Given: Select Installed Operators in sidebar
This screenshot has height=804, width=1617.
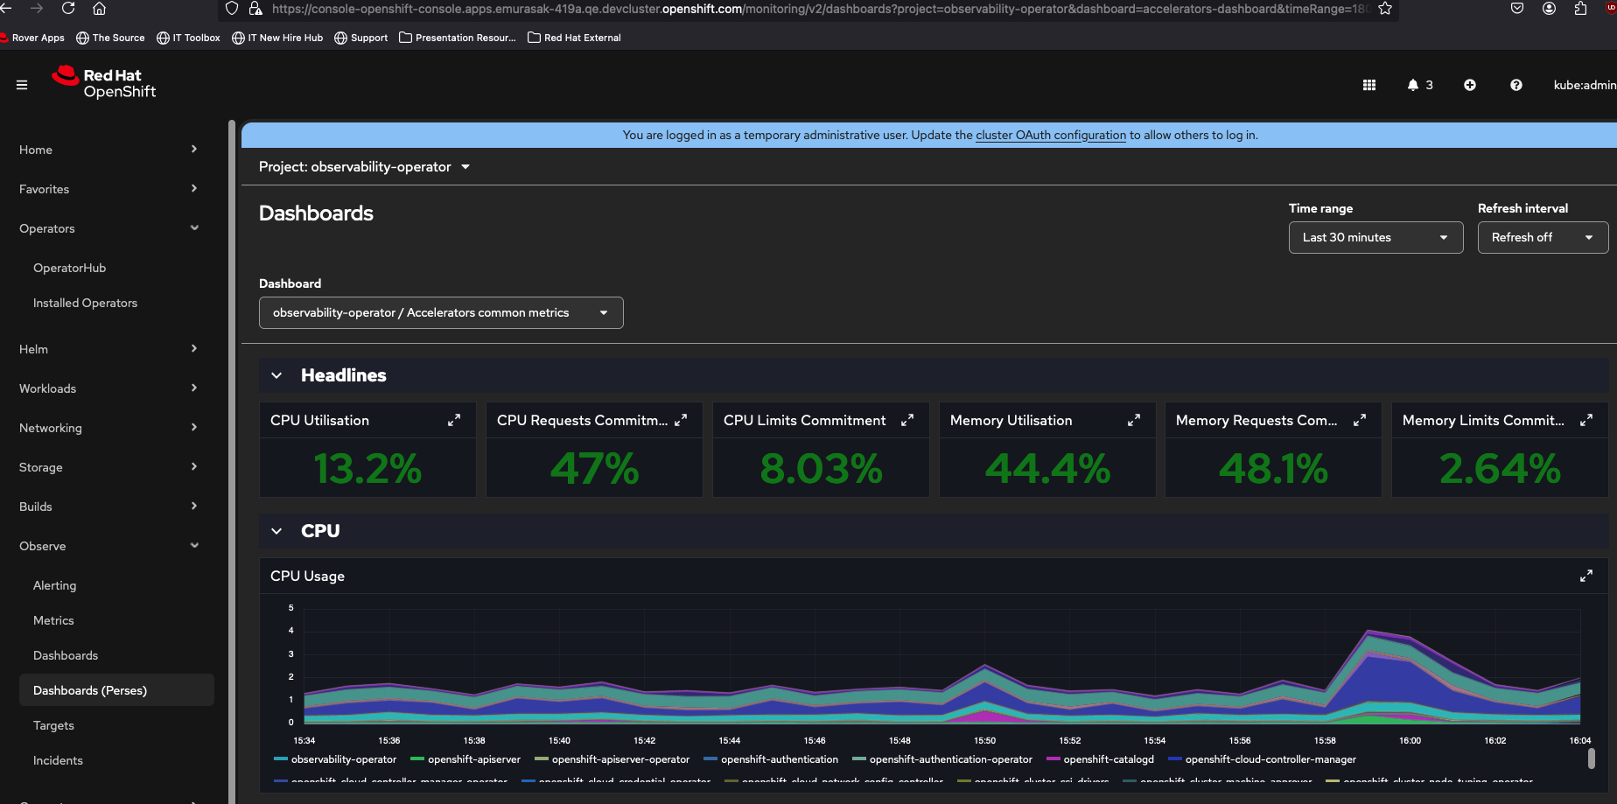Looking at the screenshot, I should coord(85,303).
